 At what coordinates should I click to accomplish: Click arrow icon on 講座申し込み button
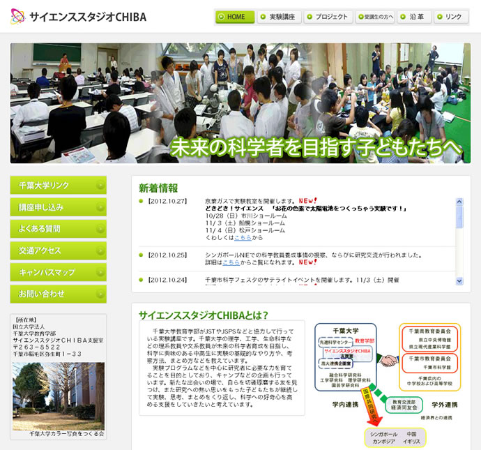point(100,207)
